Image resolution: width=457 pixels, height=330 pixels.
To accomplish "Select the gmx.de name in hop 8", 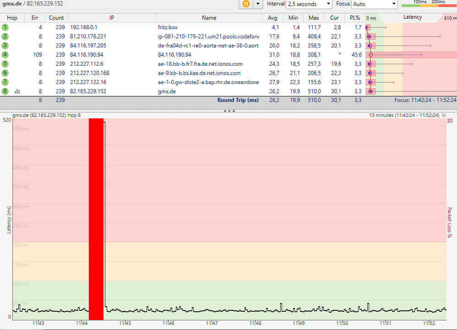I will pyautogui.click(x=167, y=91).
